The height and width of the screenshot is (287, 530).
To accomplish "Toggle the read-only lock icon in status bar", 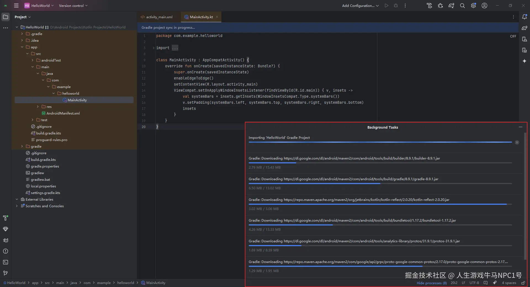I will (x=523, y=283).
